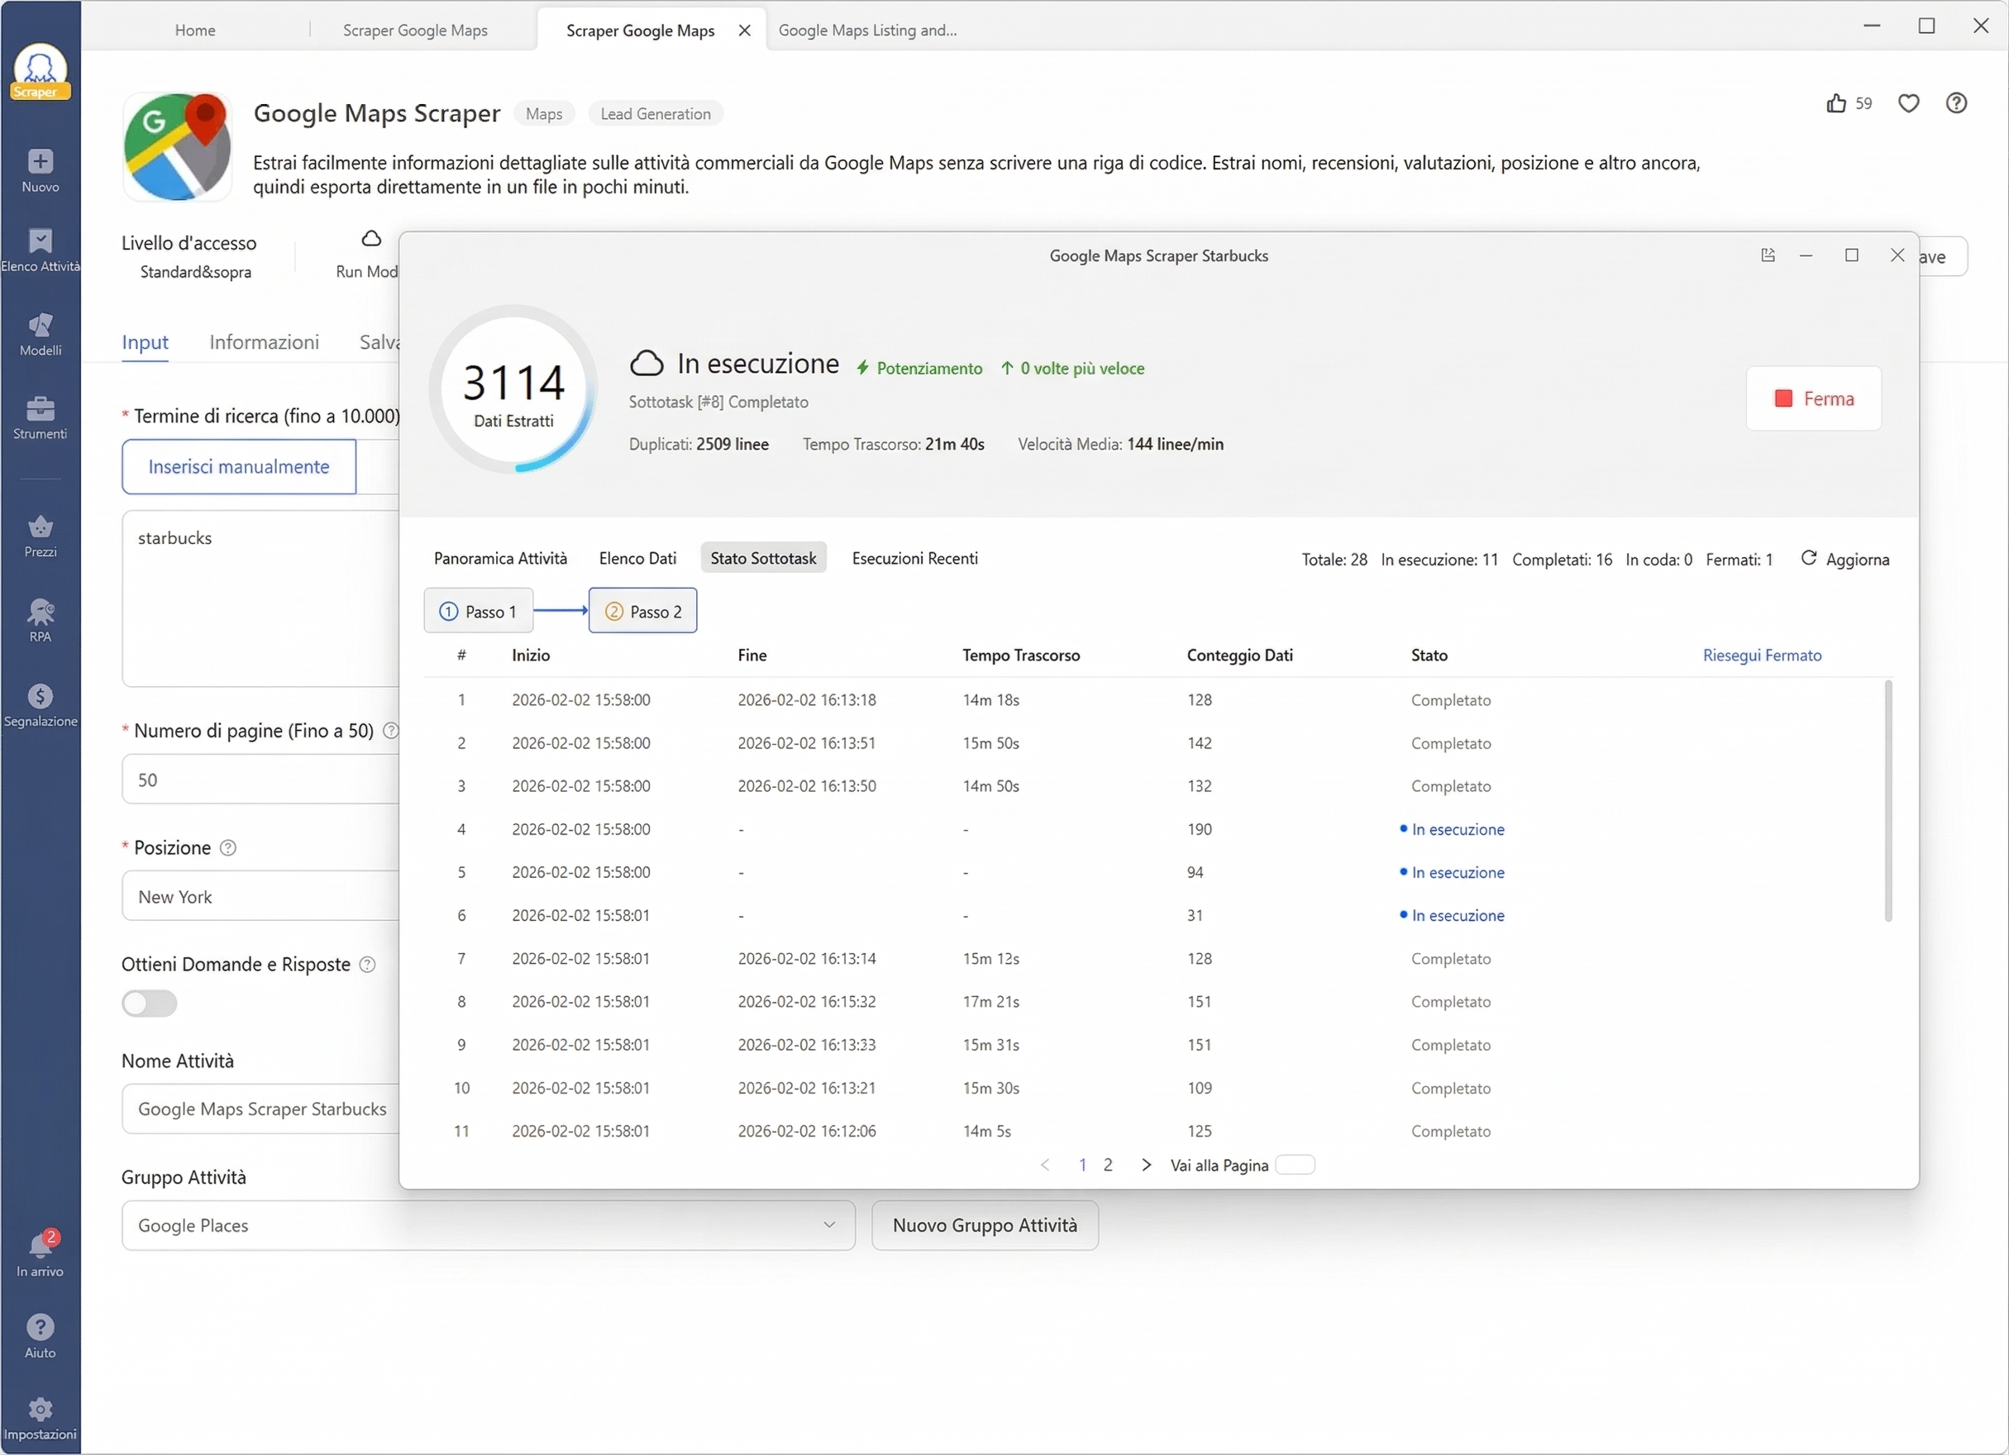Open the Prezzi sidebar icon
This screenshot has height=1455, width=2009.
40,537
